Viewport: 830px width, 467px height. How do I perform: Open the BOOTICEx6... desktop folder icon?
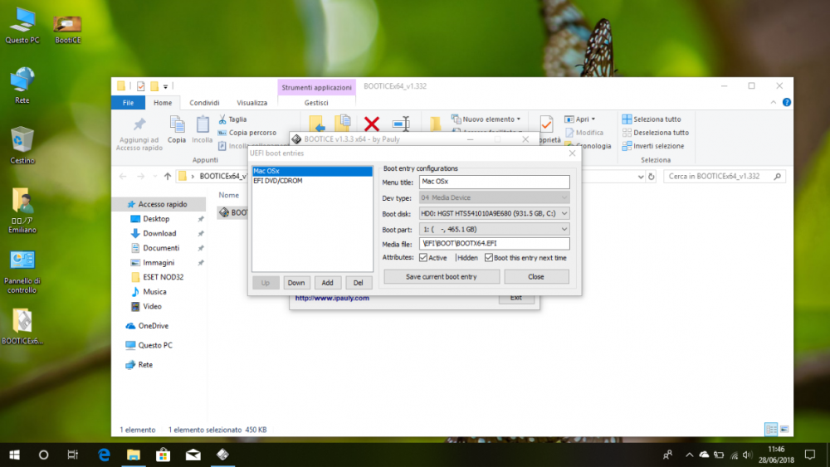click(x=22, y=326)
